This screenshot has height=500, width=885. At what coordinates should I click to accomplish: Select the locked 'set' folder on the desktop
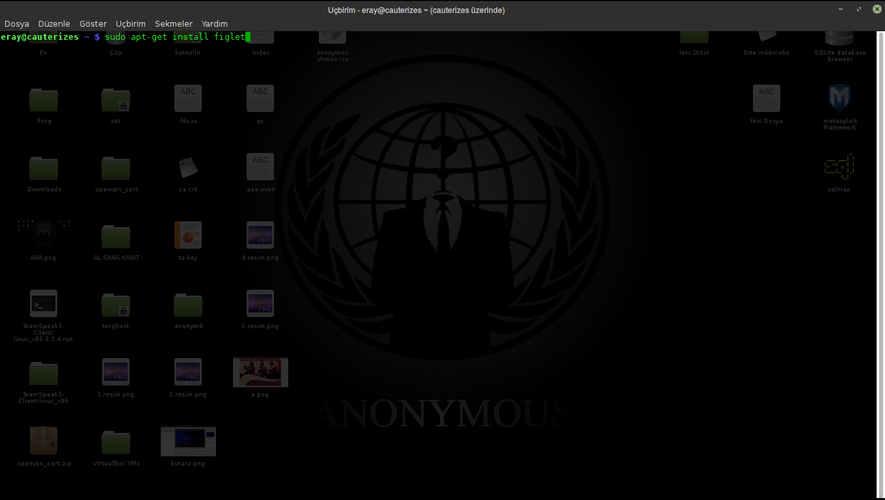(116, 99)
